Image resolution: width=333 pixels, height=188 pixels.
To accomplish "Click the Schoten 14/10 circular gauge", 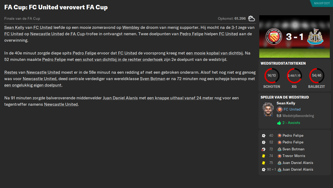I will [272, 76].
